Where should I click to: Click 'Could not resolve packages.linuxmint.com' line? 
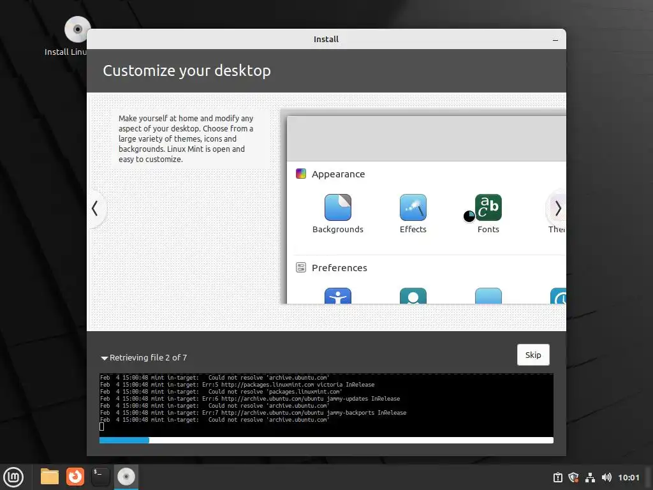coord(221,392)
